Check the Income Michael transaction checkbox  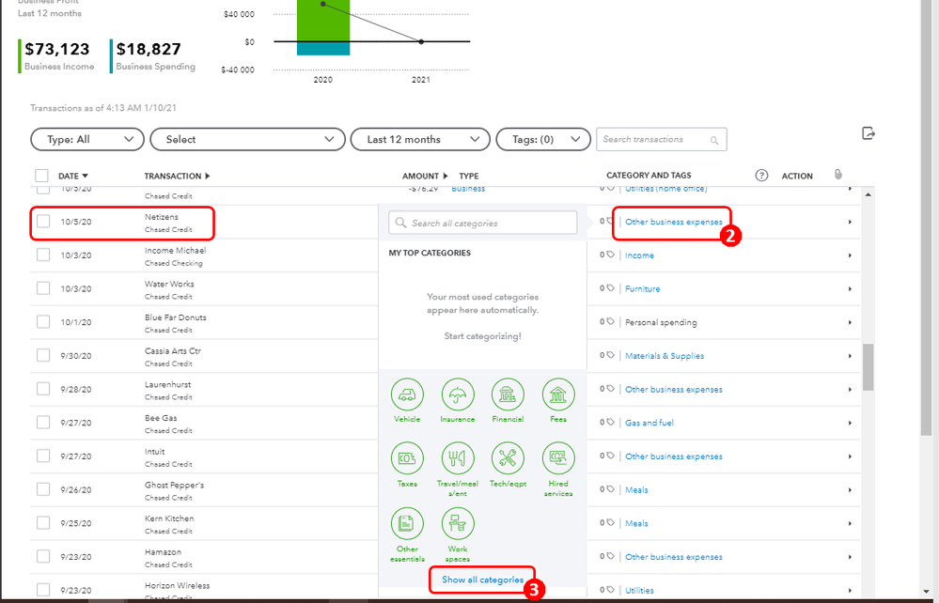[x=43, y=255]
